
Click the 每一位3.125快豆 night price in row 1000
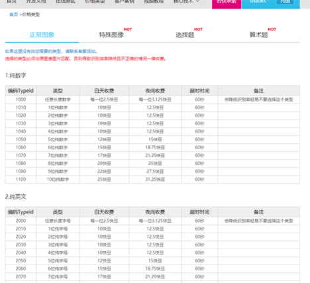155,99
